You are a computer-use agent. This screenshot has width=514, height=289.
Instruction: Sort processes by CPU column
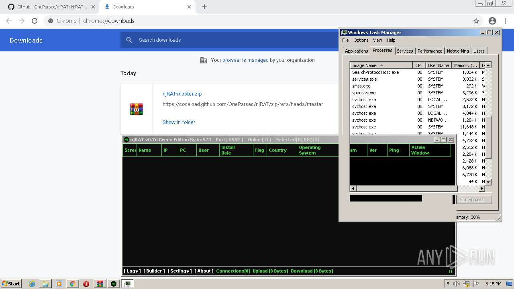419,65
